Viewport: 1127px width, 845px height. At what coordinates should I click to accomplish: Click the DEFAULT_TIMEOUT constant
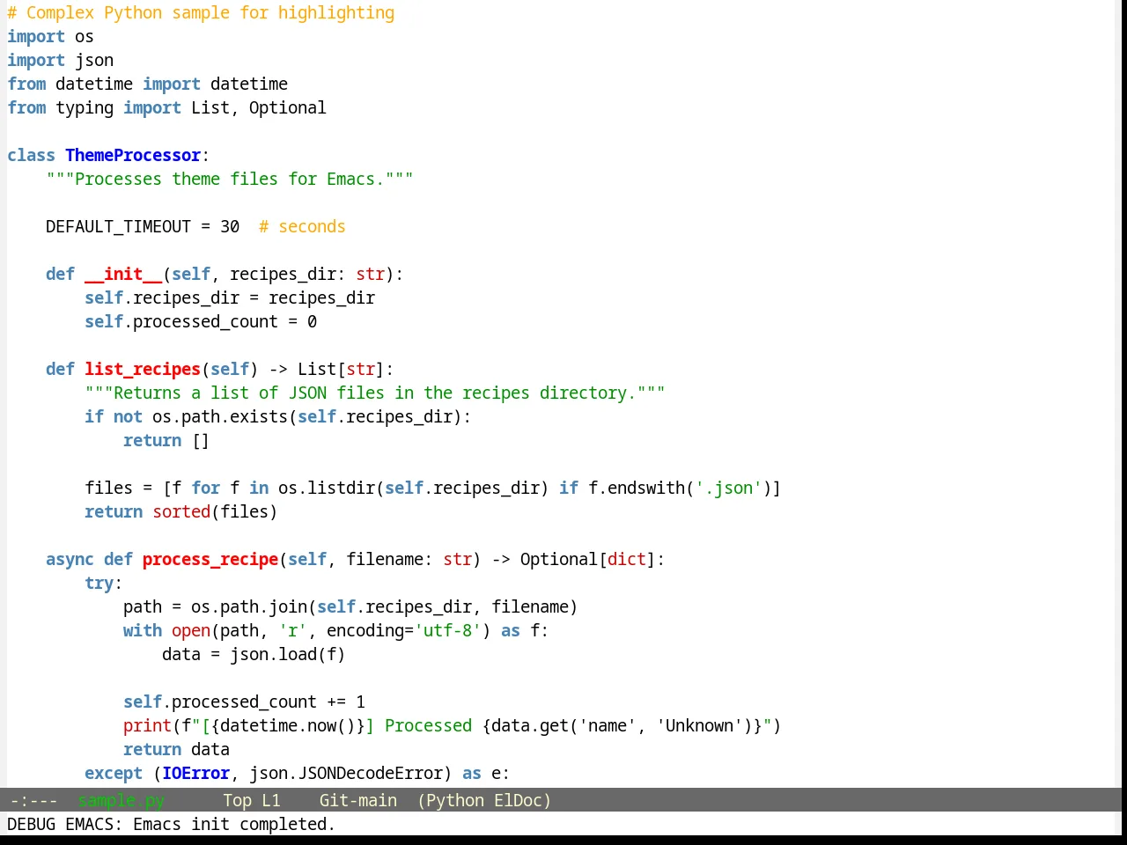[118, 226]
